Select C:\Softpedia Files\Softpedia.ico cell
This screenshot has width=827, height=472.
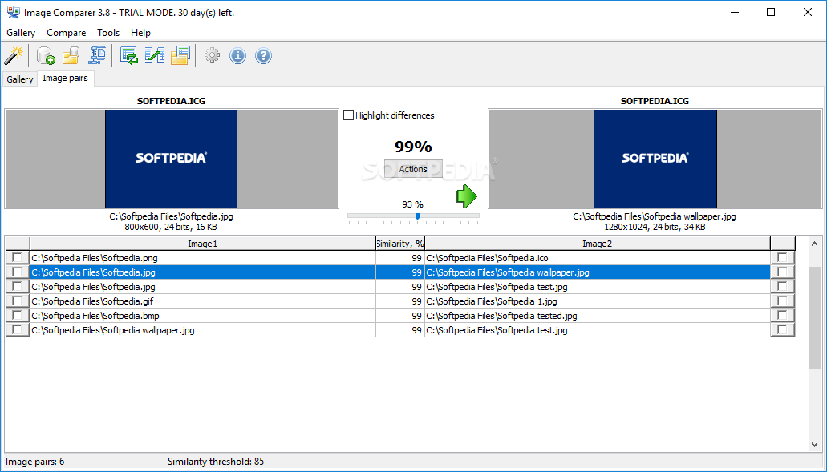click(598, 258)
